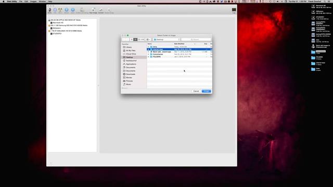Click the Mount toolbar icon
This screenshot has height=187, width=333.
click(67, 10)
